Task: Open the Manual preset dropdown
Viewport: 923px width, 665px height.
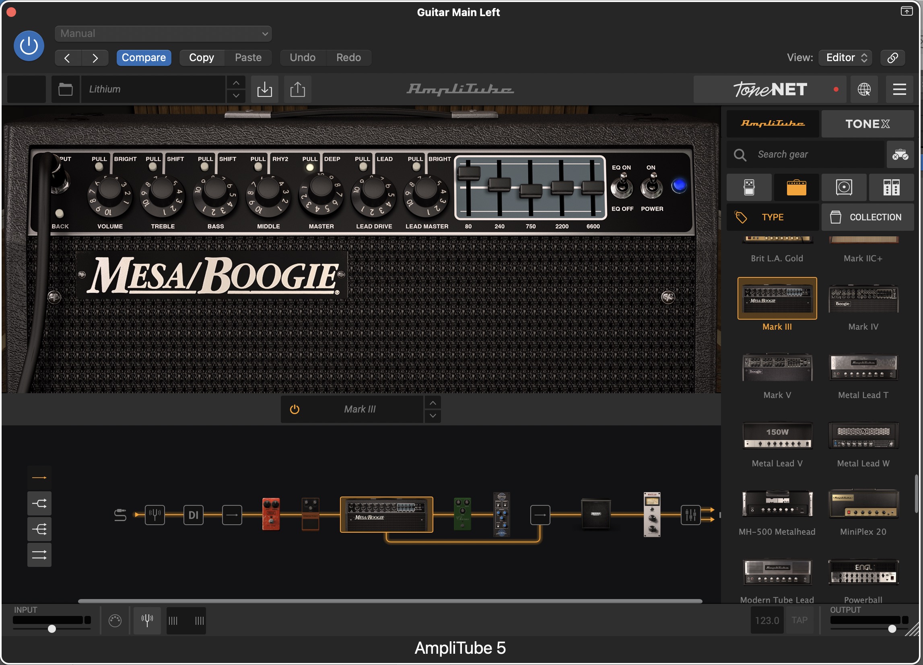Action: pyautogui.click(x=163, y=33)
